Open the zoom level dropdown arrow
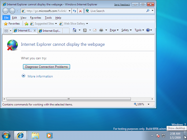This screenshot has height=140, width=187. click(149, 104)
